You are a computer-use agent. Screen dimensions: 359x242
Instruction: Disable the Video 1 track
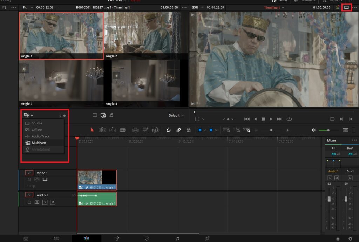point(45,179)
